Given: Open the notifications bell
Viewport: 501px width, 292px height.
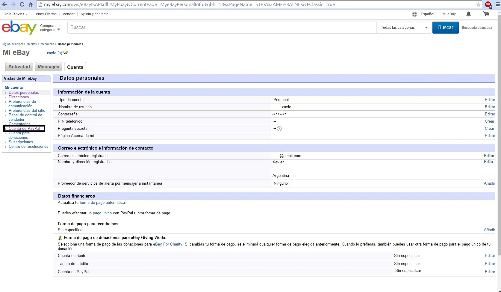Looking at the screenshot, I should [469, 14].
